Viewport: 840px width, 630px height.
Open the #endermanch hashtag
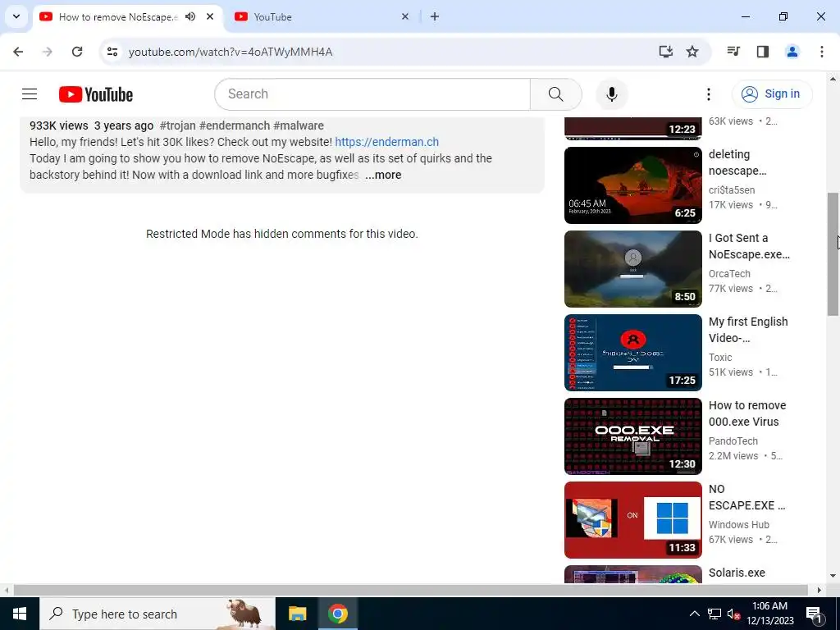234,126
